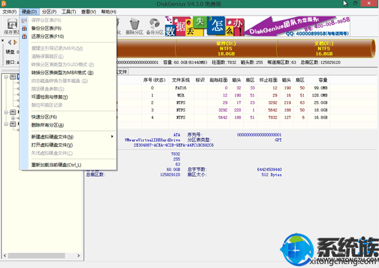Screen dimensions: 379x268
Task: Click the disk GUID text 2E304887-ACEA
Action: click(x=174, y=146)
